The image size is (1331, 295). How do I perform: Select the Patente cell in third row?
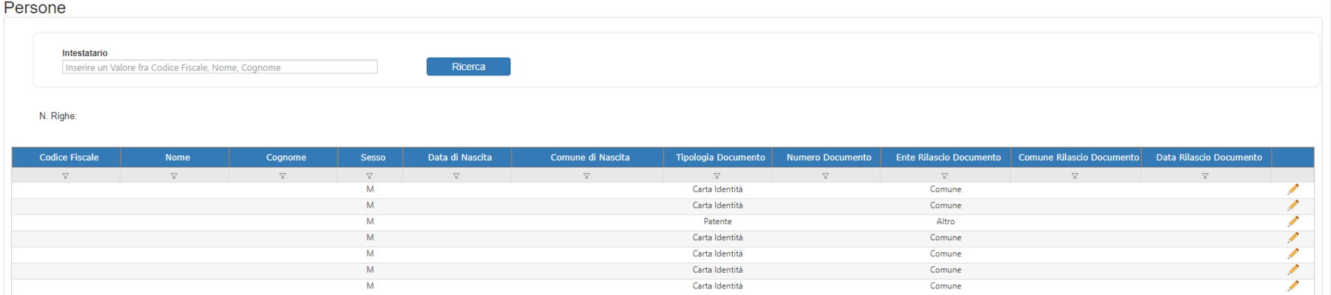point(717,222)
